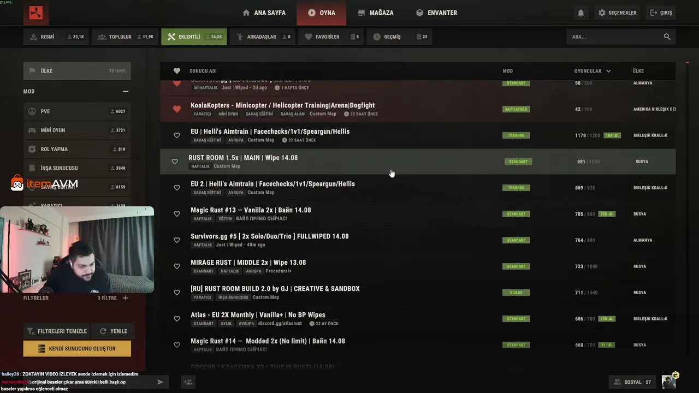
Task: Select 'Magic Rust #14 — Modded 2x' server
Action: pyautogui.click(x=418, y=345)
